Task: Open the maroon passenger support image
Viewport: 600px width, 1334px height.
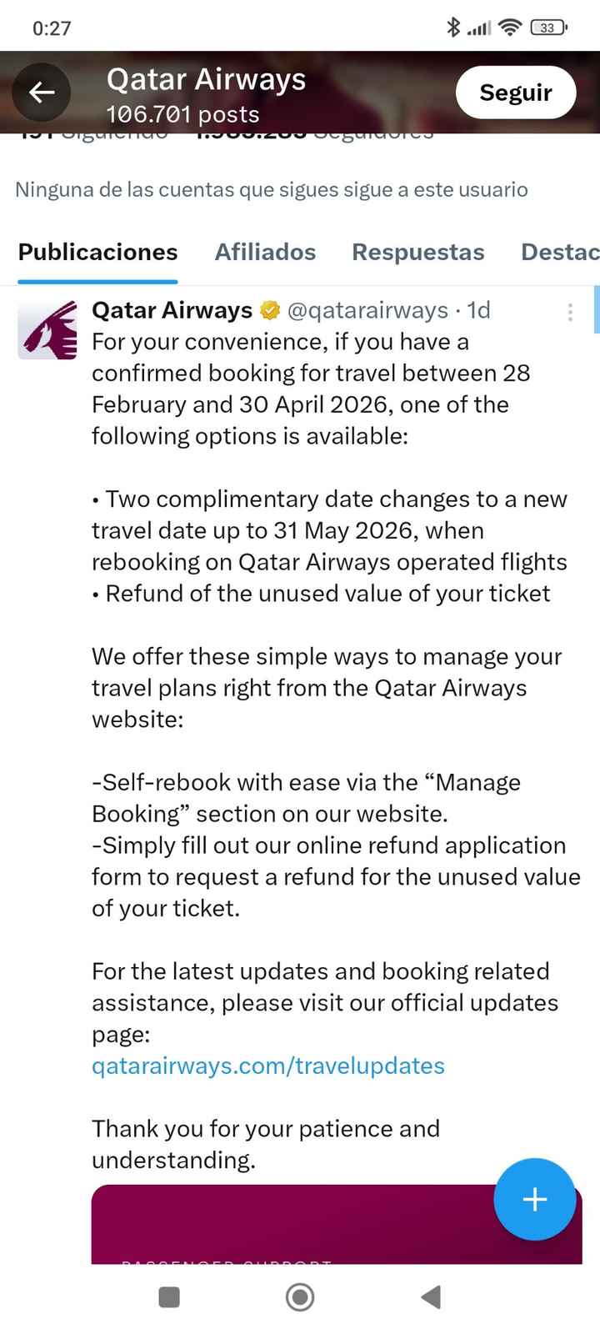Action: (x=292, y=1226)
